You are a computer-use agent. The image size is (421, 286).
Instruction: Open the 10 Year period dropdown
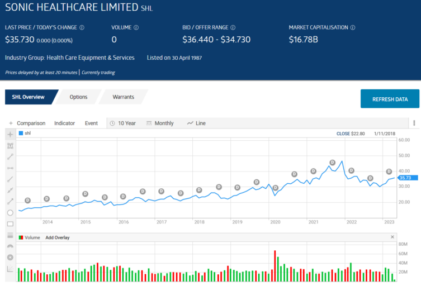click(123, 123)
